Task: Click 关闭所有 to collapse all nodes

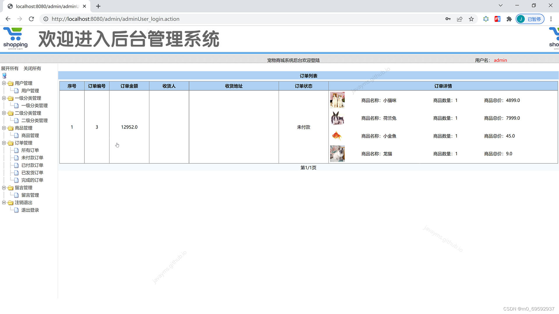Action: point(32,68)
